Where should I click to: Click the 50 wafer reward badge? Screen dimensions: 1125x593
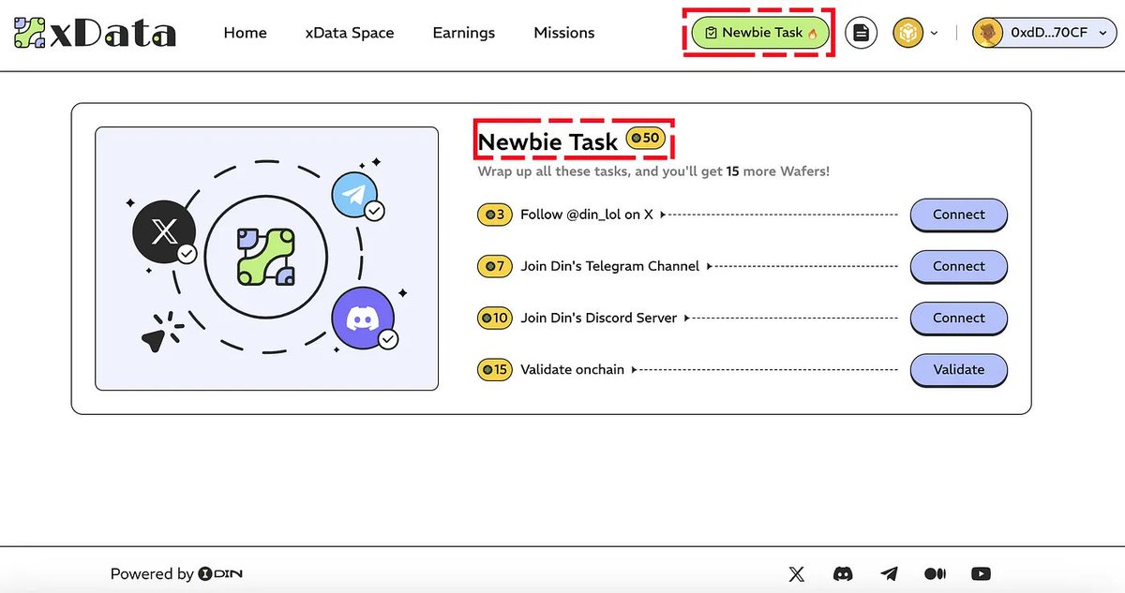click(644, 138)
